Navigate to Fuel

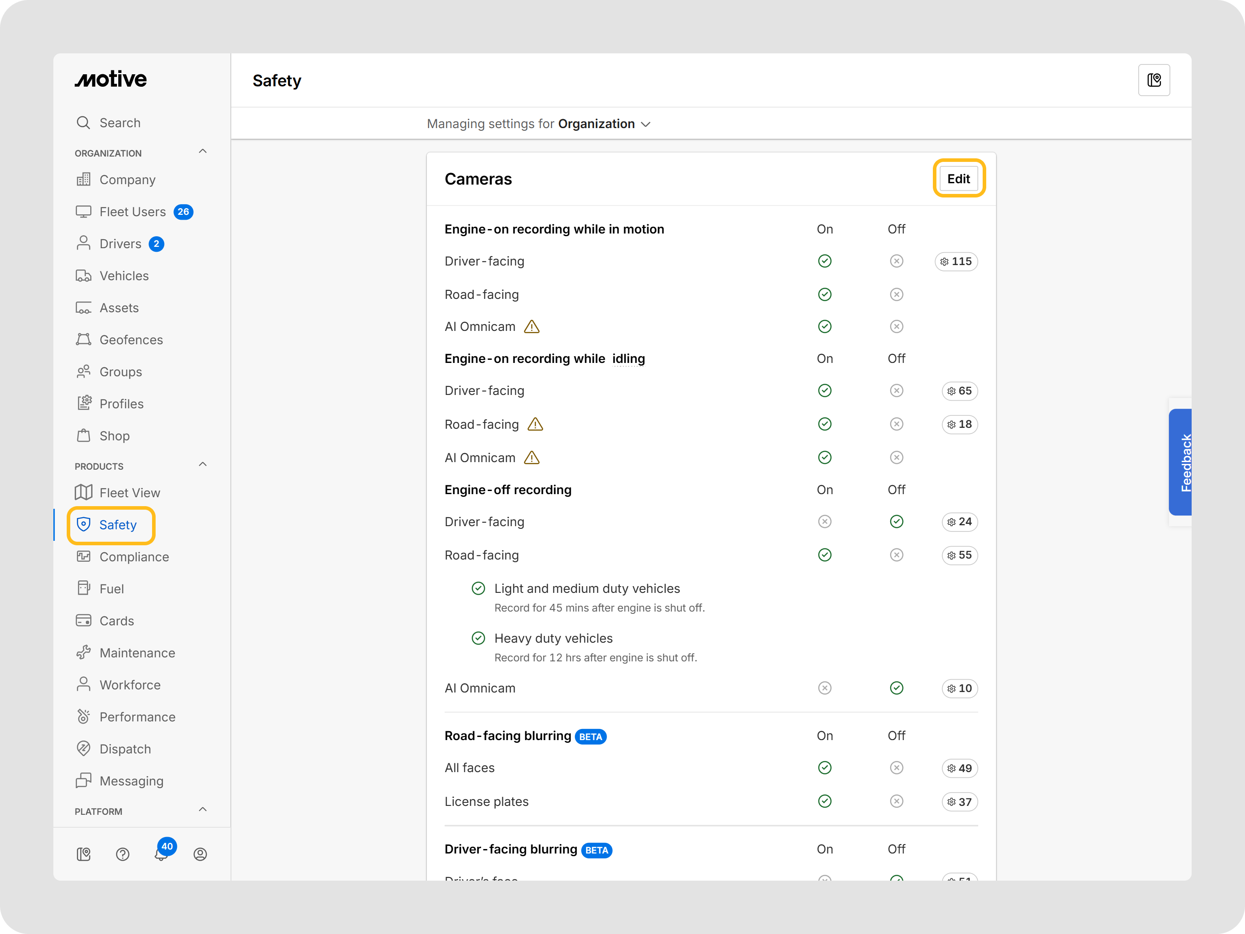100,589
